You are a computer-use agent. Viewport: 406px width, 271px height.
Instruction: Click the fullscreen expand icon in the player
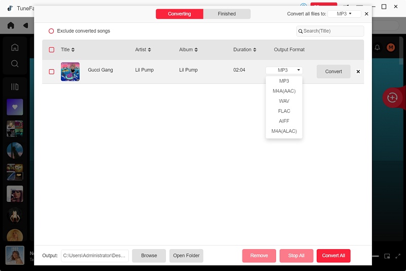(398, 256)
